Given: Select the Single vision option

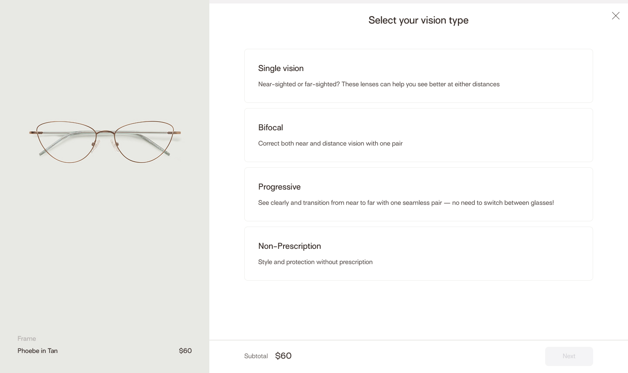Looking at the screenshot, I should pos(419,76).
